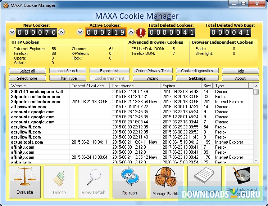
Task: Select affinity.com row with size 178
Action: pos(131,157)
